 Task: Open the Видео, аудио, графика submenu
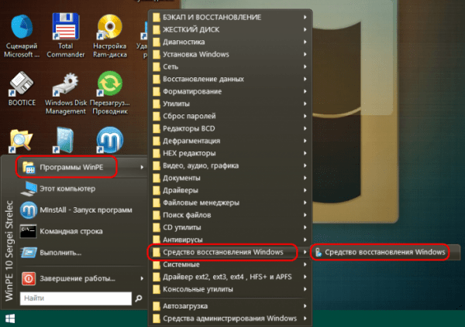230,165
